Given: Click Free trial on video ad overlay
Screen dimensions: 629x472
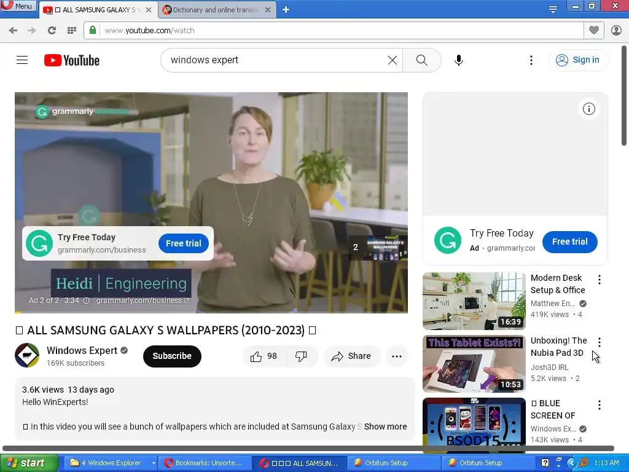Looking at the screenshot, I should [183, 243].
